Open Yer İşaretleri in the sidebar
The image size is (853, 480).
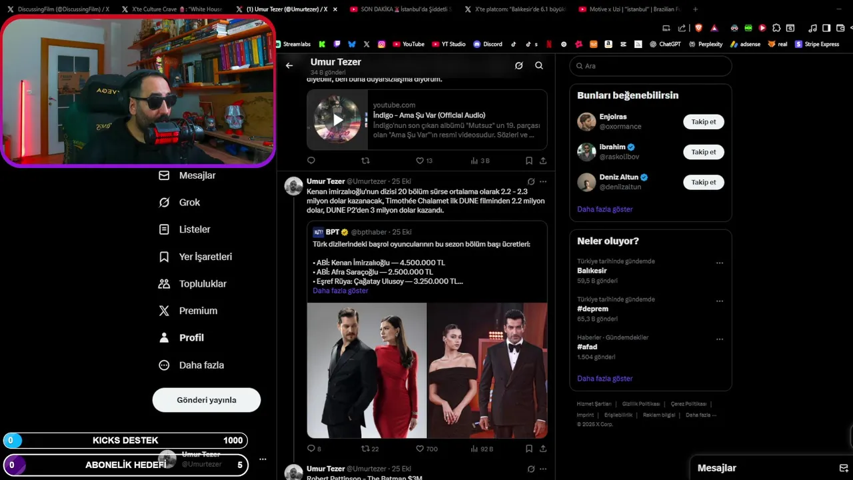tap(195, 257)
